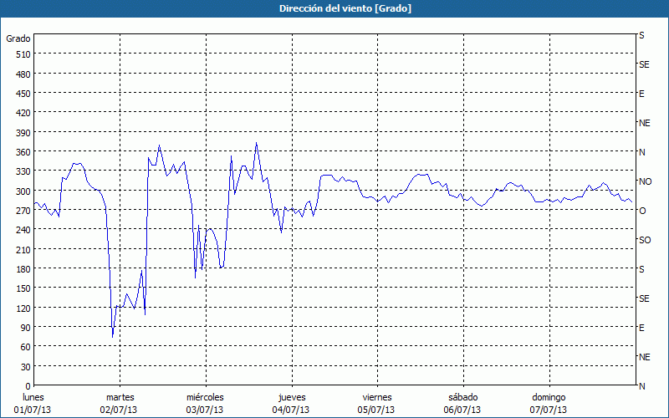The width and height of the screenshot is (669, 418).
Task: Select the "sábado" day label
Action: [462, 397]
